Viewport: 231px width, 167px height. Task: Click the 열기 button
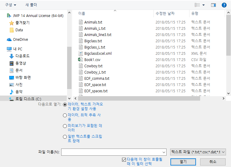[183, 162]
